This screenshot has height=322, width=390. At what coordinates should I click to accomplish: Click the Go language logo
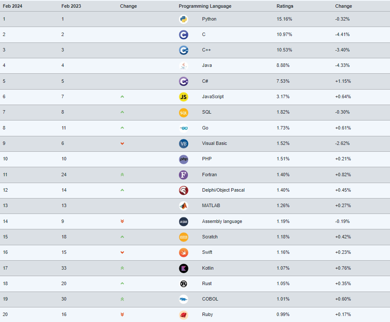tap(184, 128)
